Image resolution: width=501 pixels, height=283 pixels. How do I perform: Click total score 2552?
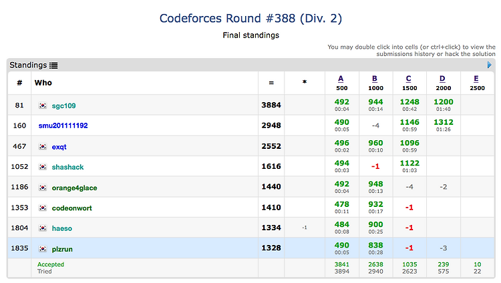pyautogui.click(x=271, y=146)
